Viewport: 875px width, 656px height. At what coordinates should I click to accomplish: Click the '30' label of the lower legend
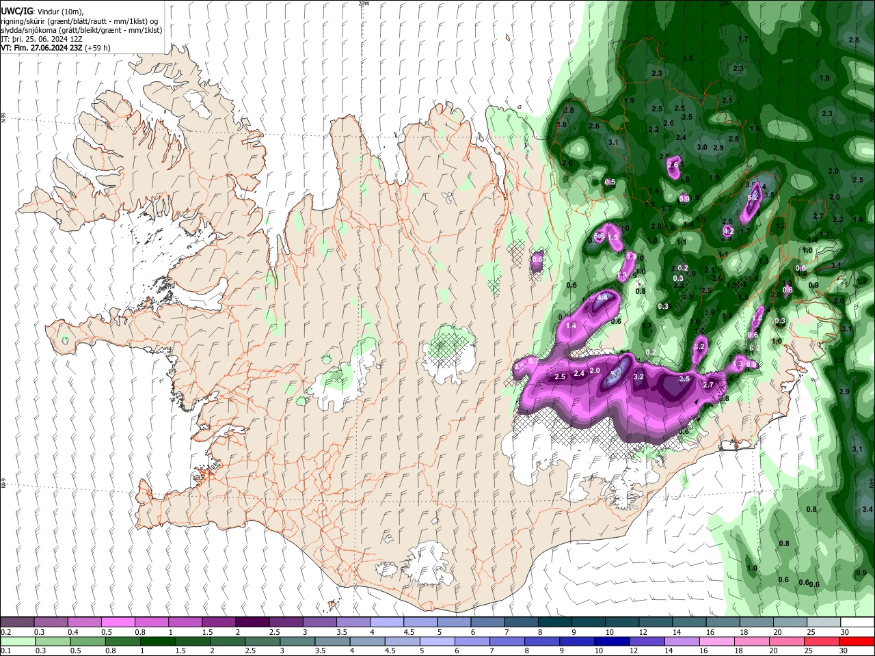(845, 651)
